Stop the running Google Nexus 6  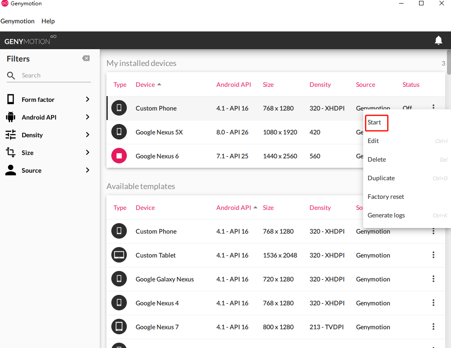[119, 155]
